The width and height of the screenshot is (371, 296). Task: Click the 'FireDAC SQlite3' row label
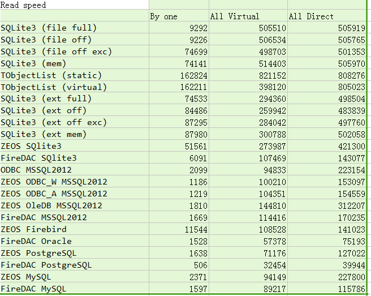[x=75, y=158]
